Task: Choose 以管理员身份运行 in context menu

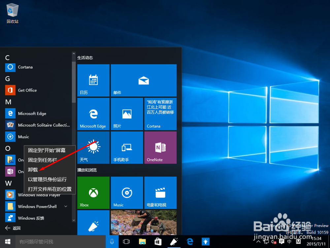Action: (50, 180)
